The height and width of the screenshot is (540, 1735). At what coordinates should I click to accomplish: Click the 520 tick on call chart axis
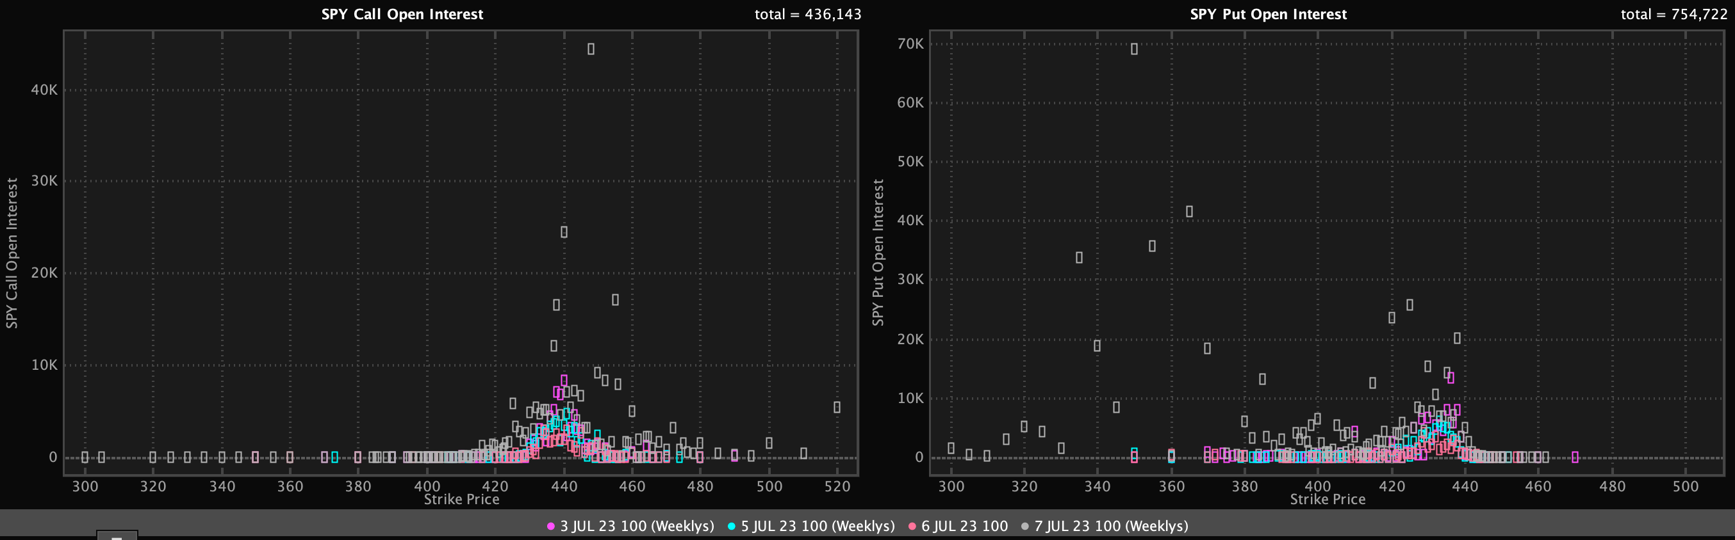click(x=837, y=486)
